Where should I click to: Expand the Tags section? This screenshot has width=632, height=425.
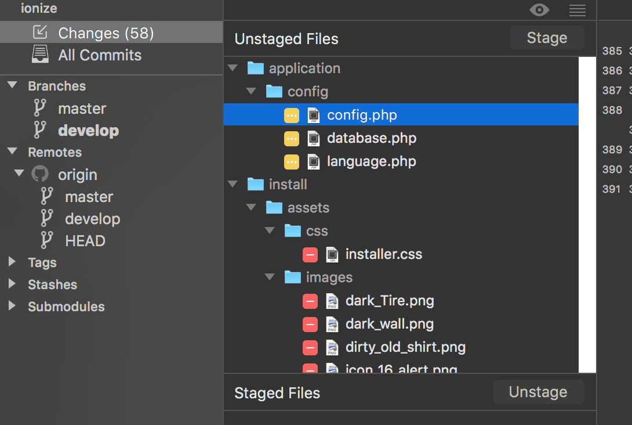coord(12,261)
